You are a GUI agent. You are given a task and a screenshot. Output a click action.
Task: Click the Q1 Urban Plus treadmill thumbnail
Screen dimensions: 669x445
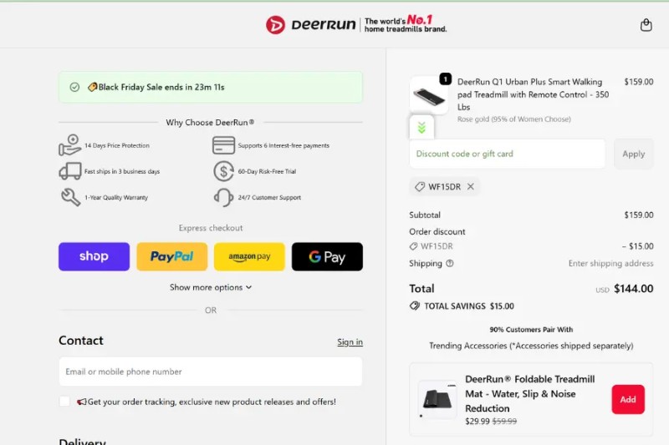[x=429, y=95]
